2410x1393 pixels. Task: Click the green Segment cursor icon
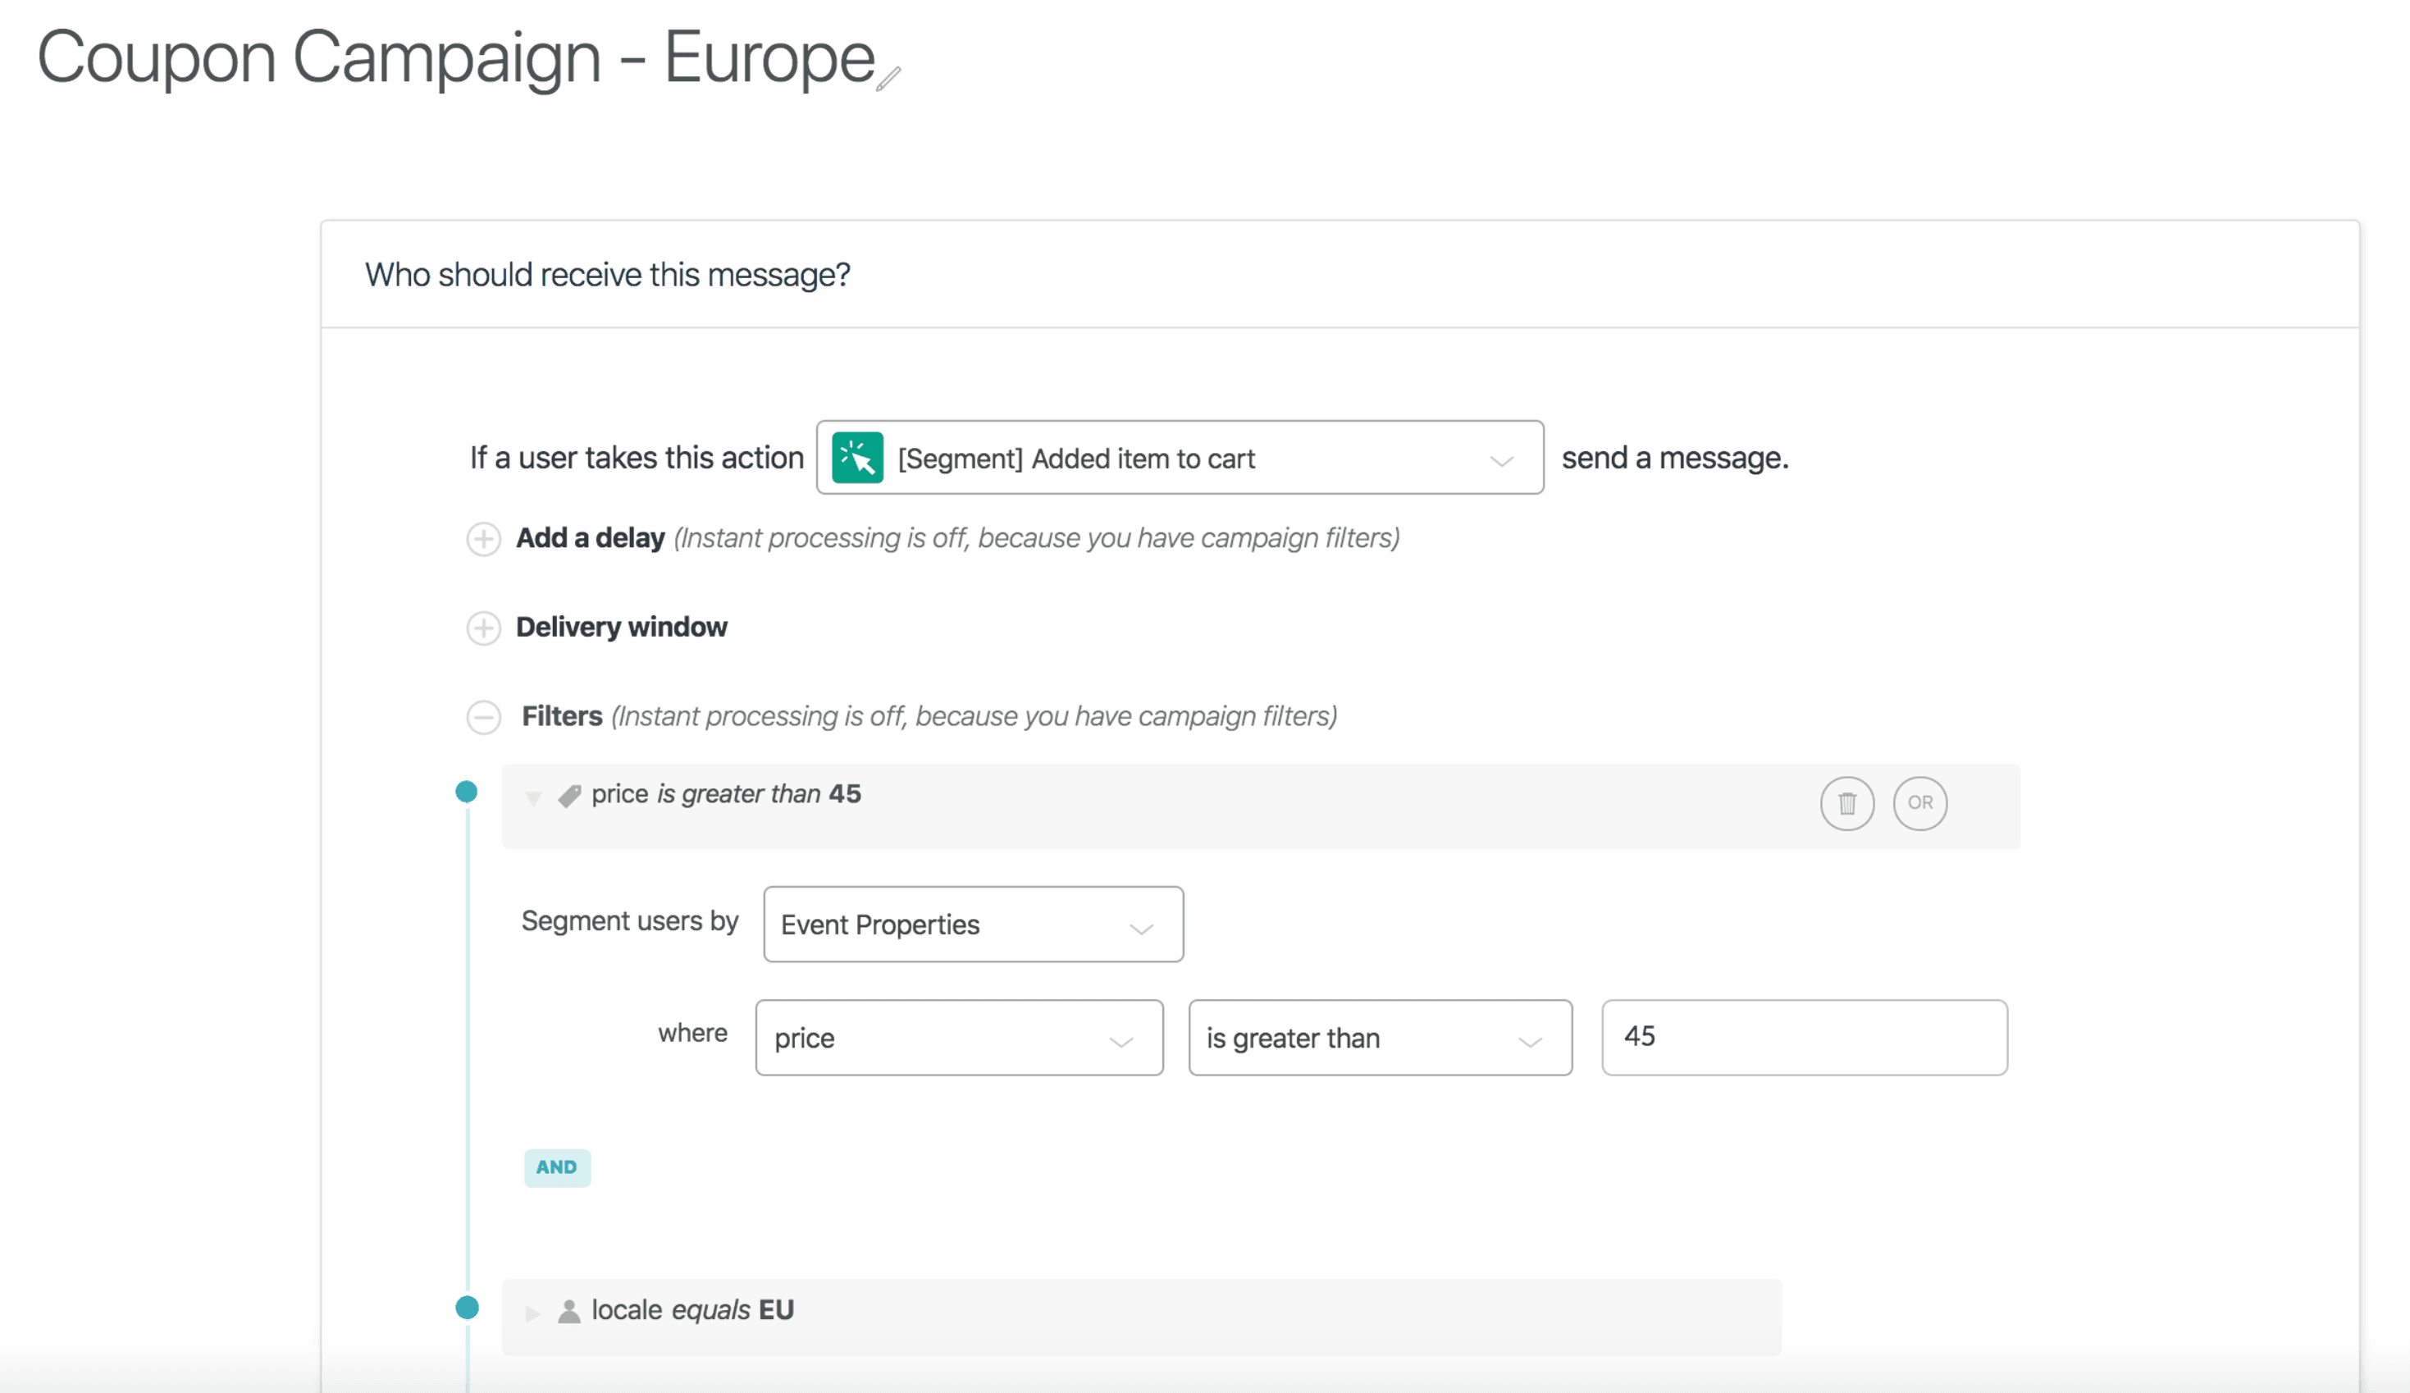click(x=857, y=459)
